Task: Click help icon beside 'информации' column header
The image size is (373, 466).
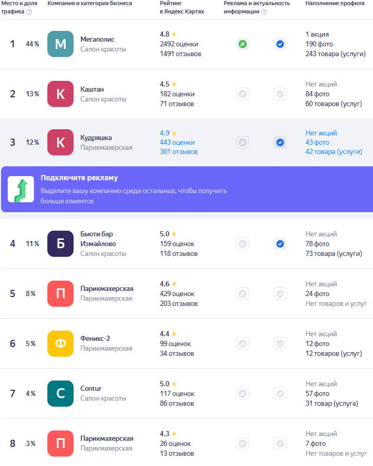Action: coord(264,12)
